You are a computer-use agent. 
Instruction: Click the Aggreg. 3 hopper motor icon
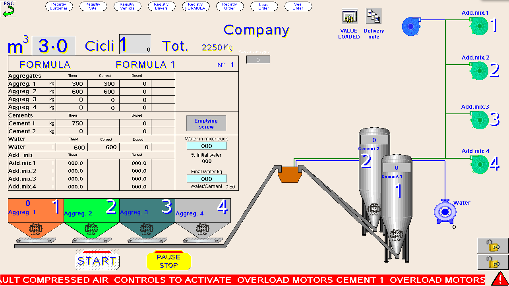pyautogui.click(x=147, y=229)
